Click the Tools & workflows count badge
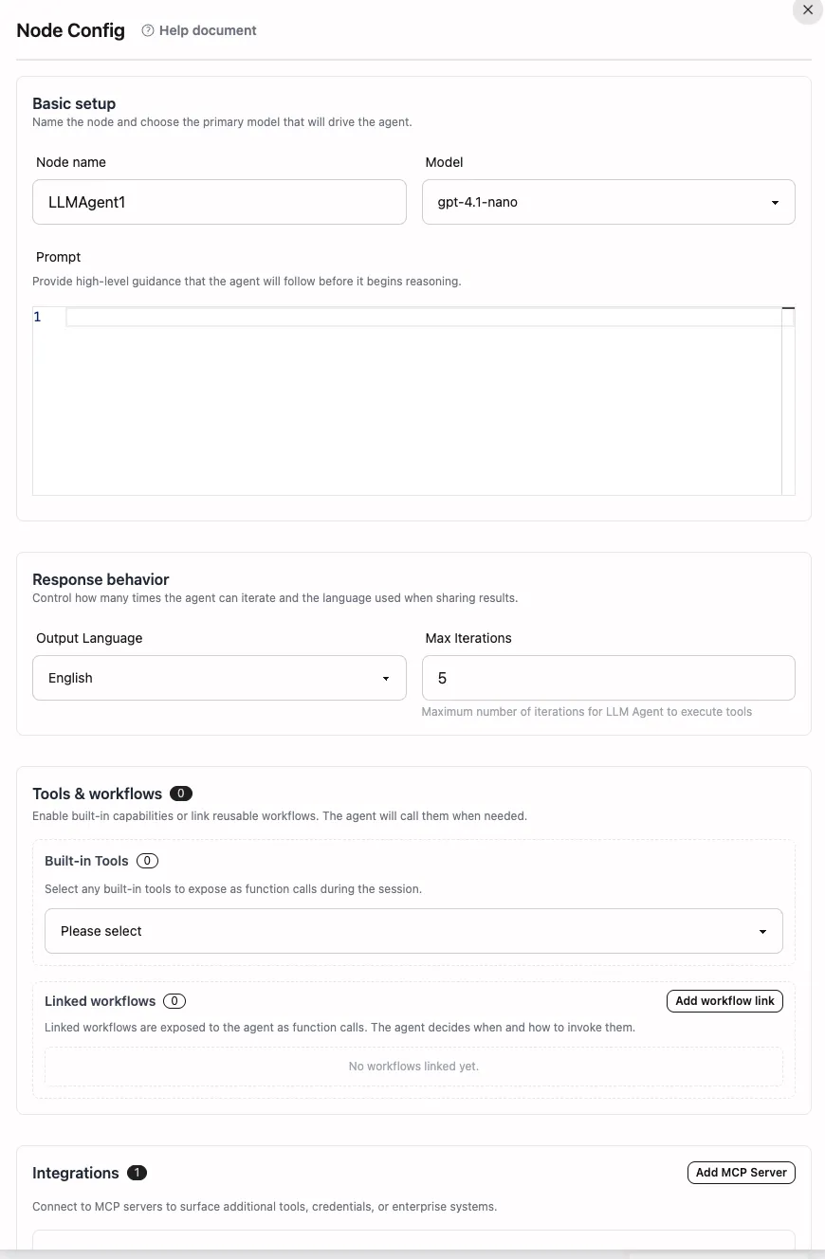This screenshot has height=1259, width=825. [x=181, y=794]
